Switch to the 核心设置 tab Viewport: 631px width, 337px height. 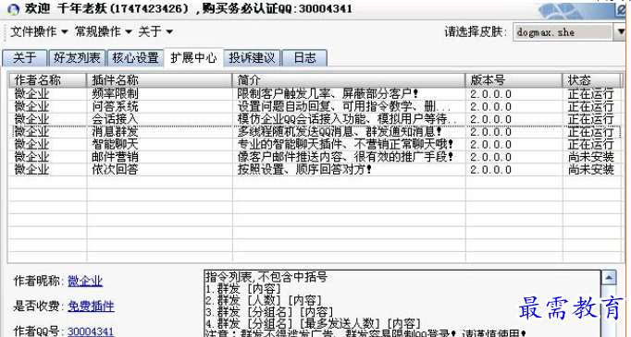pyautogui.click(x=135, y=58)
